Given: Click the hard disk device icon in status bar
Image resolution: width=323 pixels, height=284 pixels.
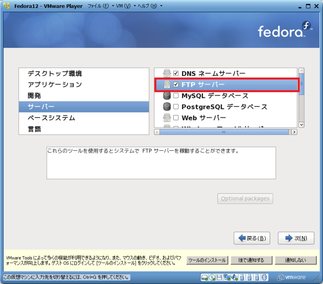Looking at the screenshot, I should [204, 278].
